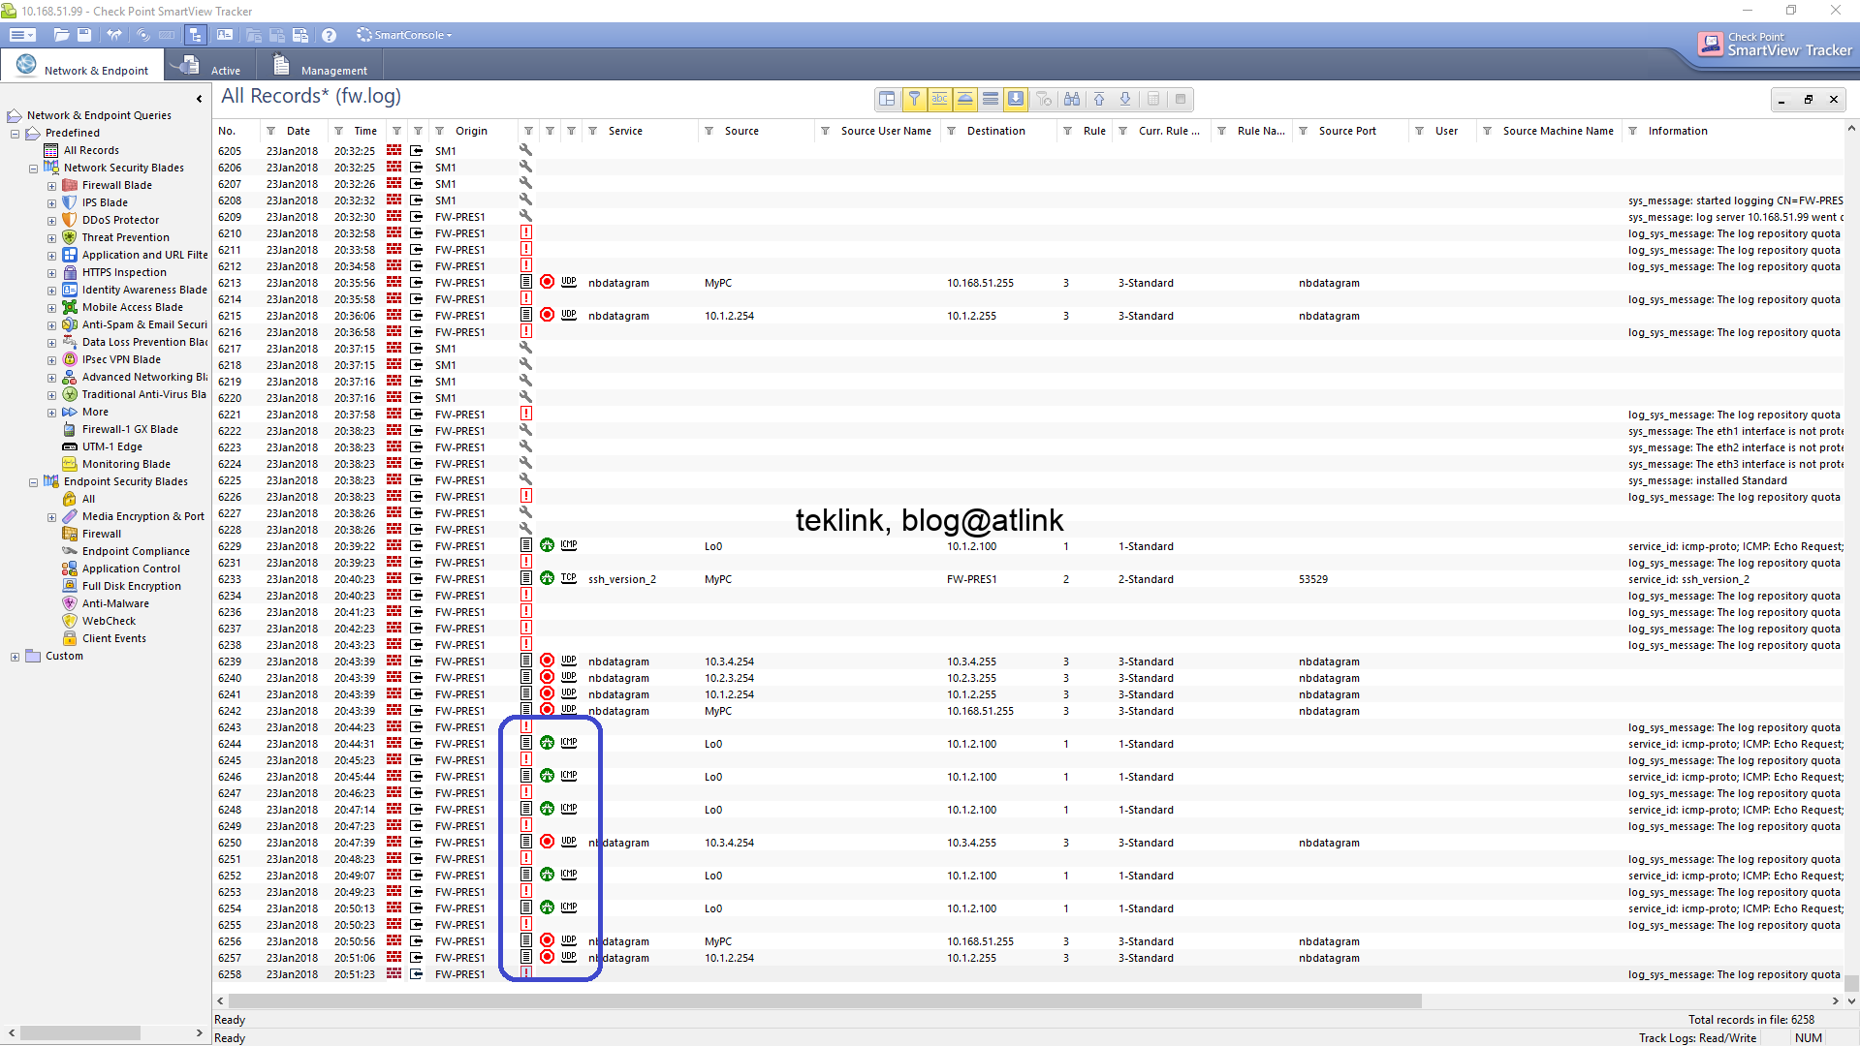This screenshot has height=1046, width=1860.
Task: Click the horizontal scrollbar of the log table
Action: pos(824,1000)
